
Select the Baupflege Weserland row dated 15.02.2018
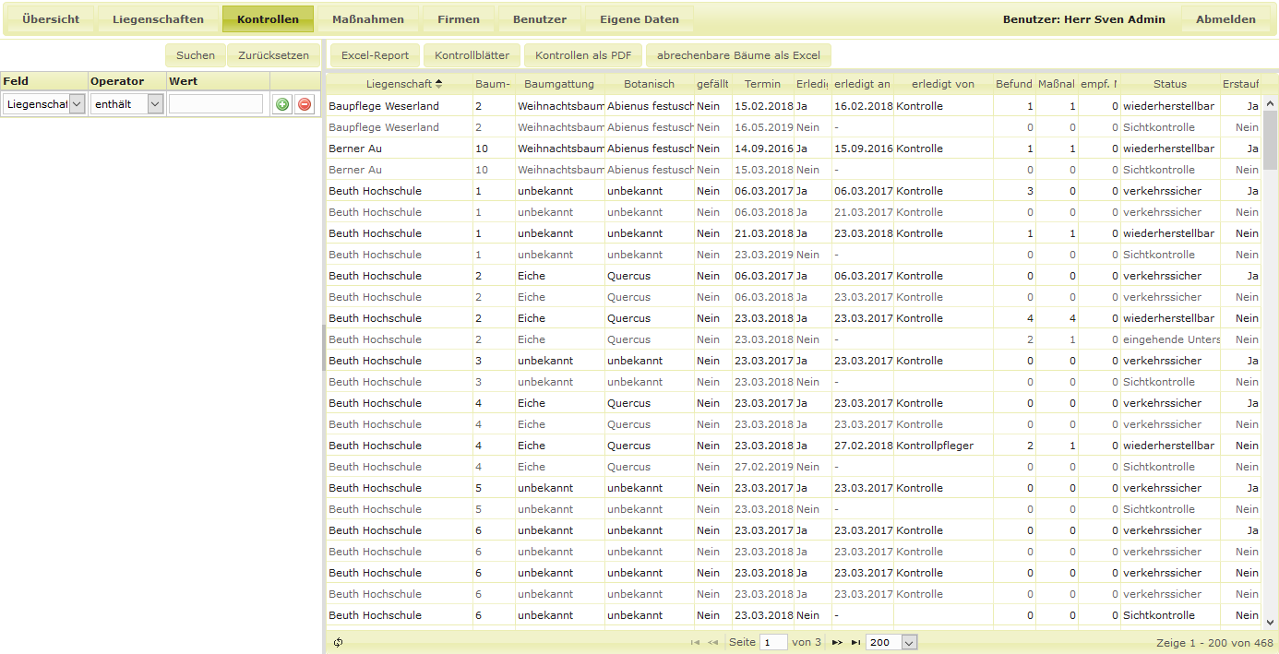[795, 106]
